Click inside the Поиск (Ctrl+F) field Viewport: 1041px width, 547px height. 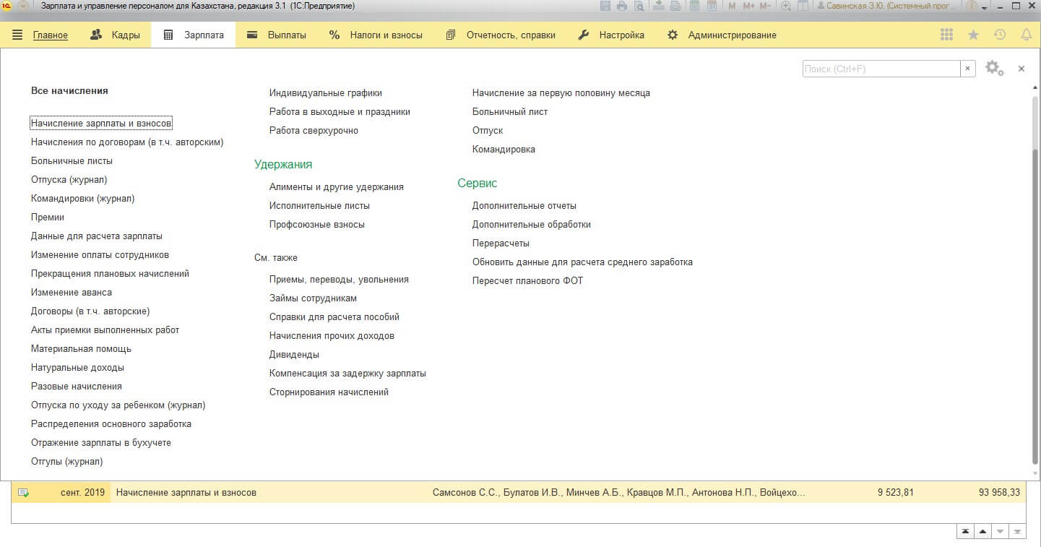(881, 69)
